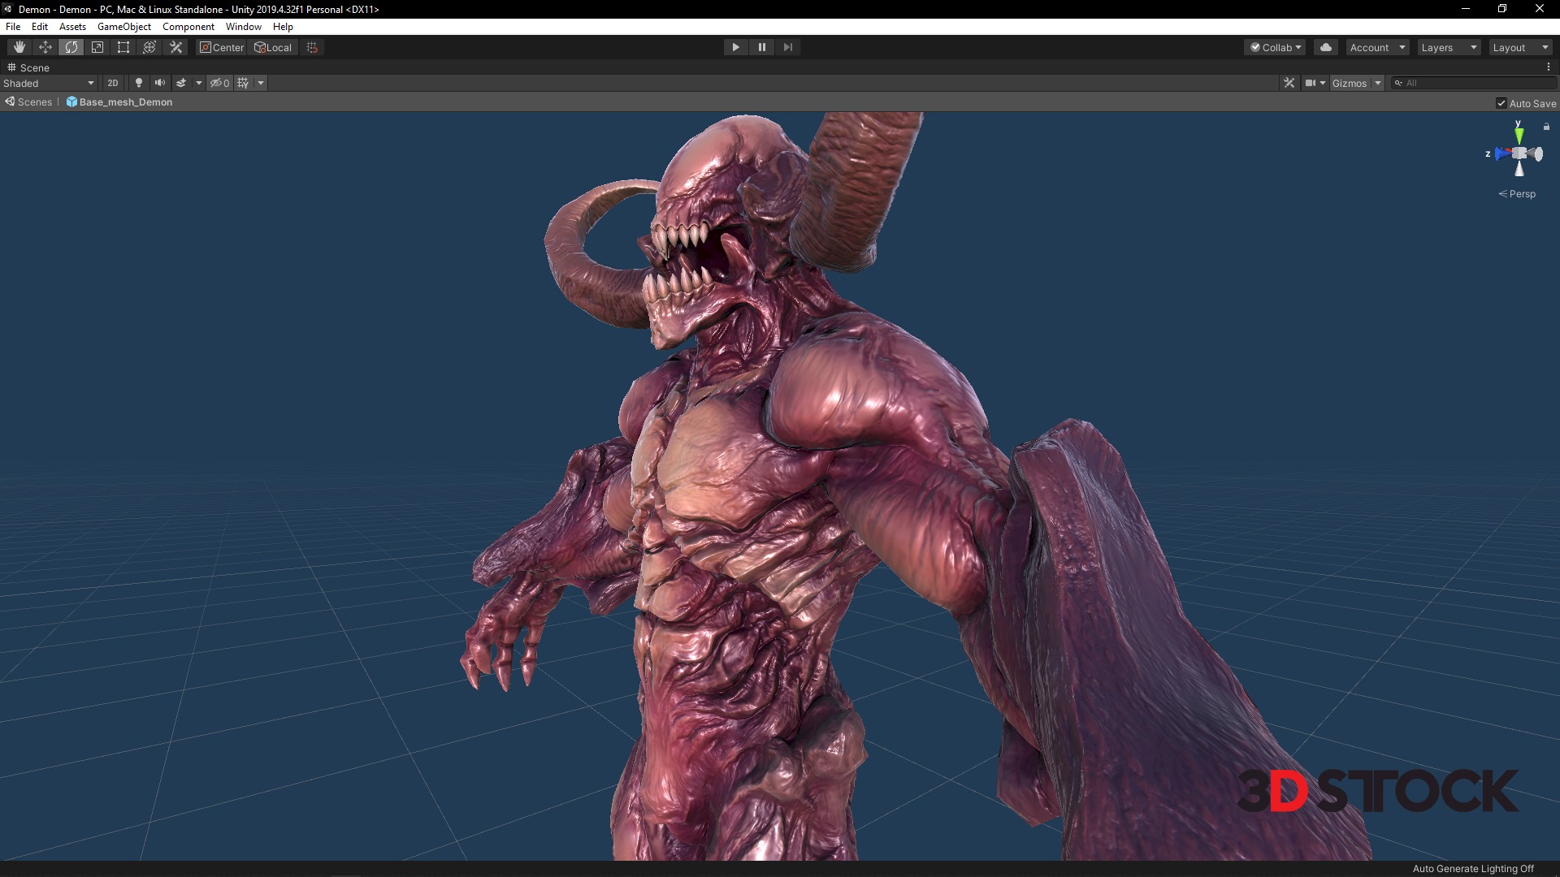Open the cloud services icon
This screenshot has height=877, width=1560.
[1326, 47]
